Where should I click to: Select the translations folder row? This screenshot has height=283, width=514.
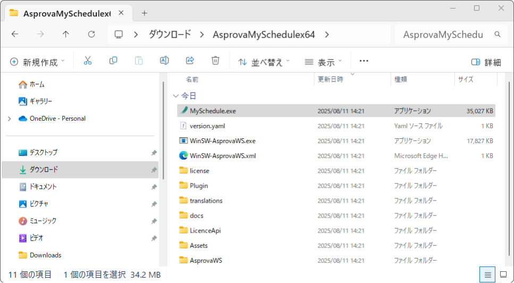(x=336, y=201)
